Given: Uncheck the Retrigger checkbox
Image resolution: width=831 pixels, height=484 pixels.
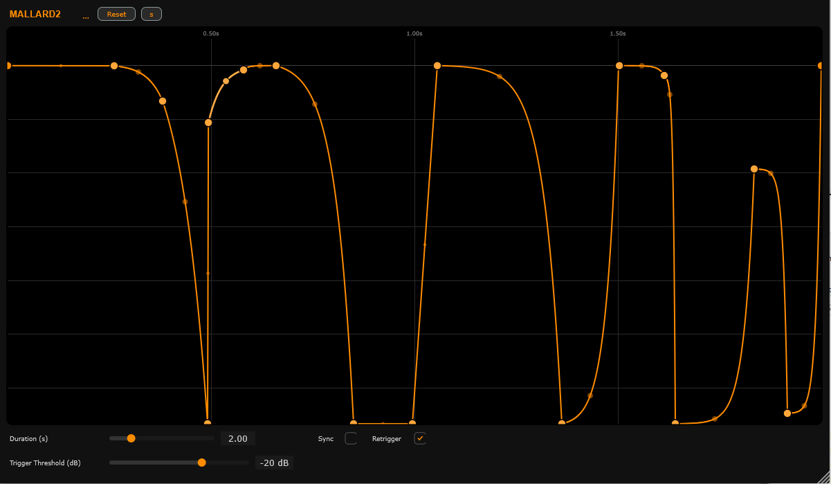Looking at the screenshot, I should pyautogui.click(x=420, y=438).
